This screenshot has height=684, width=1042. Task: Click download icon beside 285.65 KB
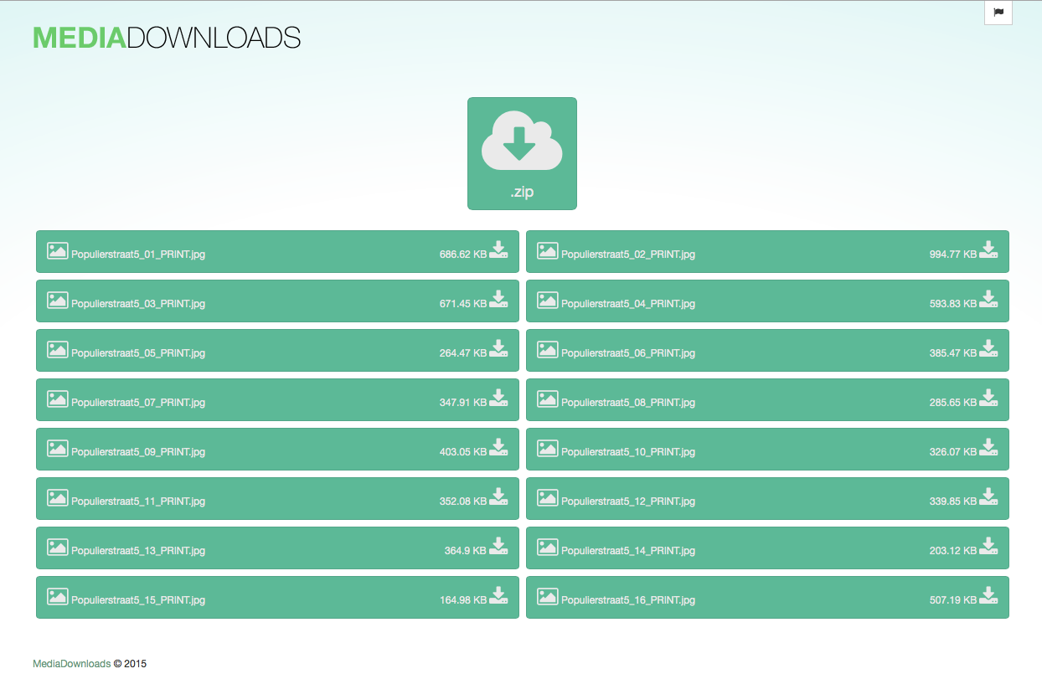(x=988, y=399)
